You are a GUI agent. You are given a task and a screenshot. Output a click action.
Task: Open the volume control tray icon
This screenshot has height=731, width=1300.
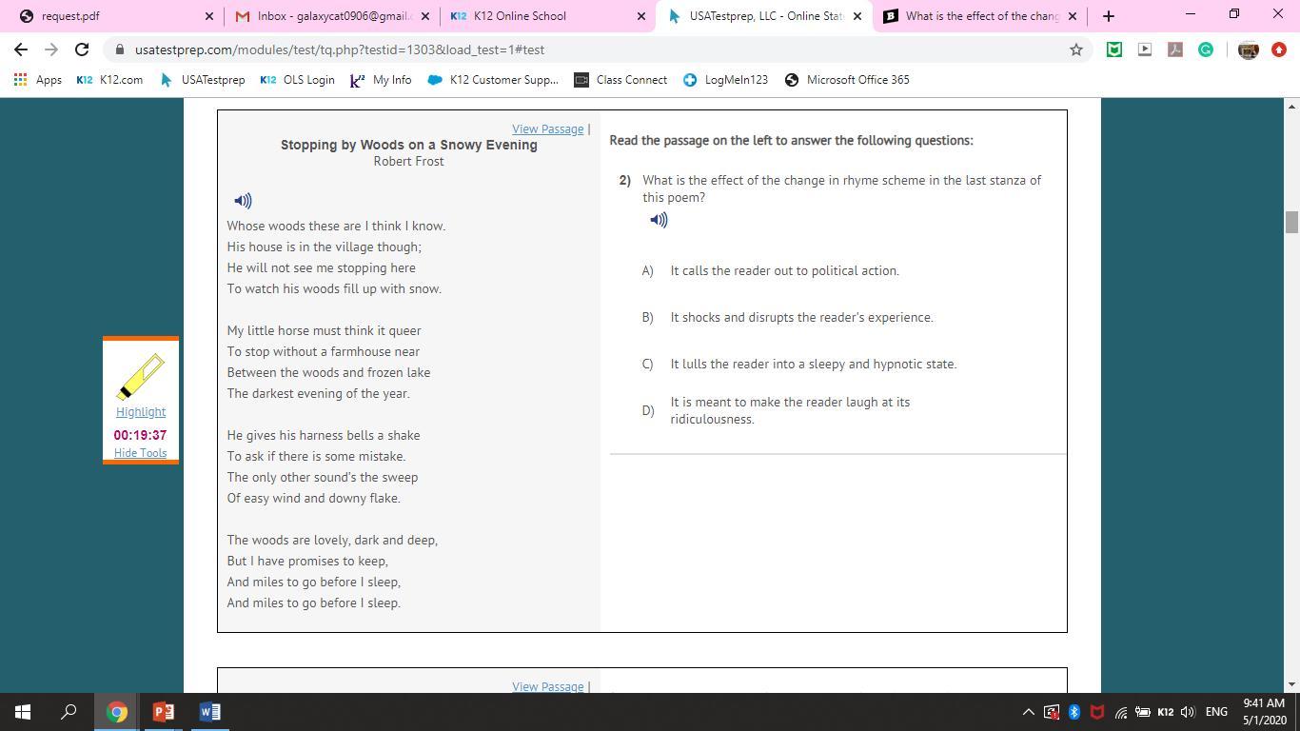coord(1188,712)
